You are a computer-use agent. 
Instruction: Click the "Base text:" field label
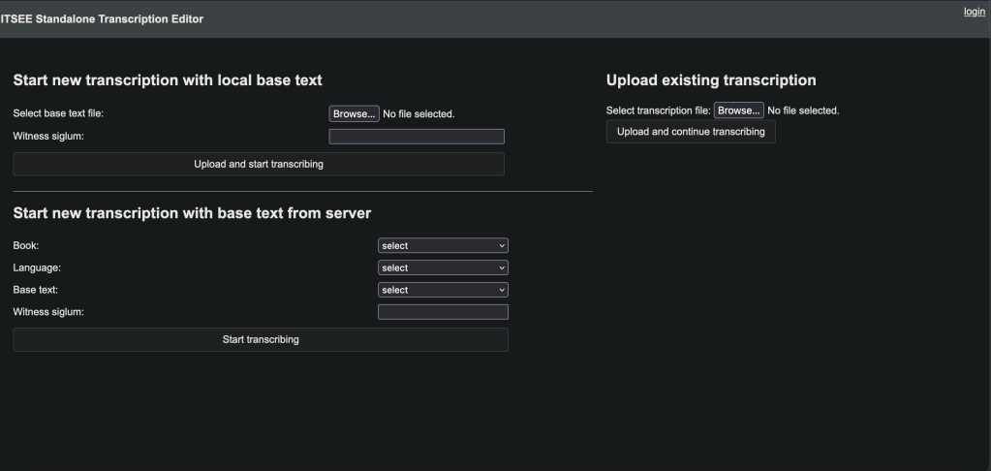click(34, 290)
